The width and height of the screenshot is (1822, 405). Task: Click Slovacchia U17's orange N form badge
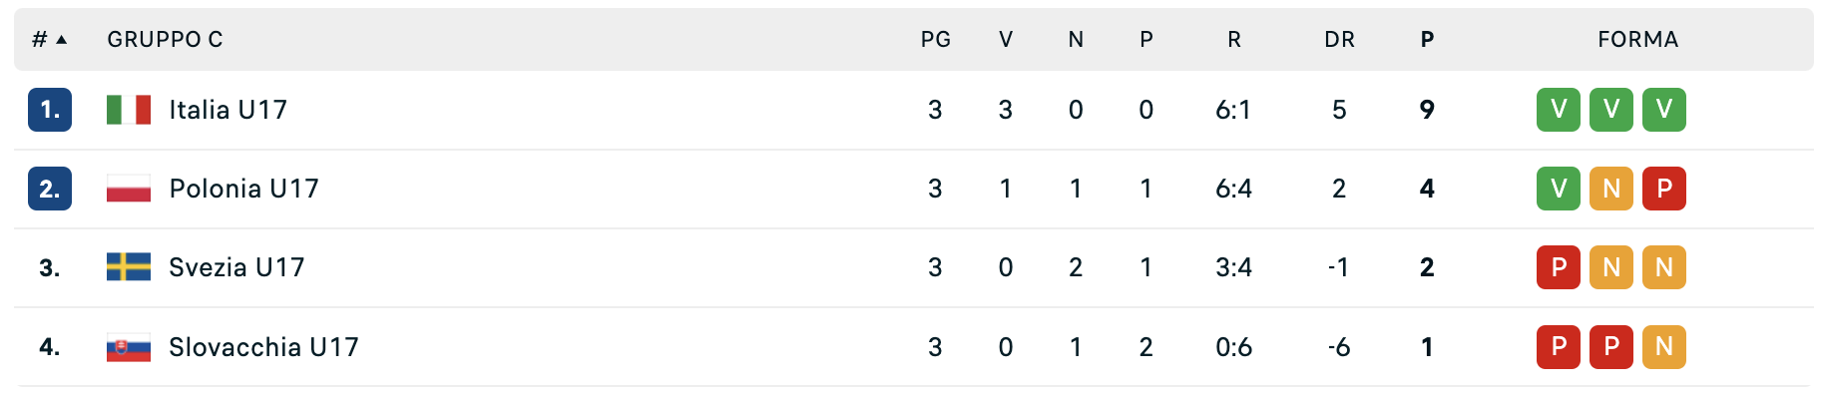[1663, 347]
